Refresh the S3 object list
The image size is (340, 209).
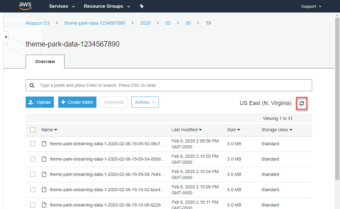(301, 103)
